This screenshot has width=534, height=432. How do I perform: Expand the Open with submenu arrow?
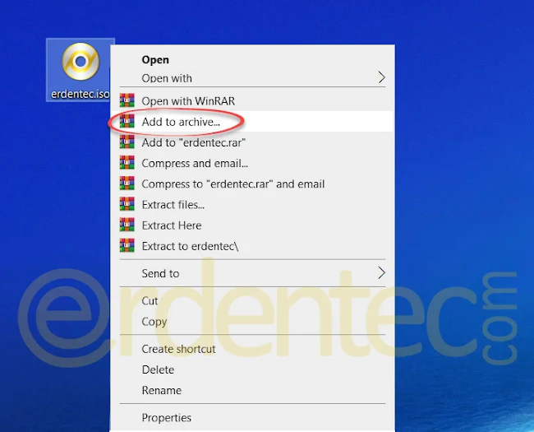(x=381, y=77)
